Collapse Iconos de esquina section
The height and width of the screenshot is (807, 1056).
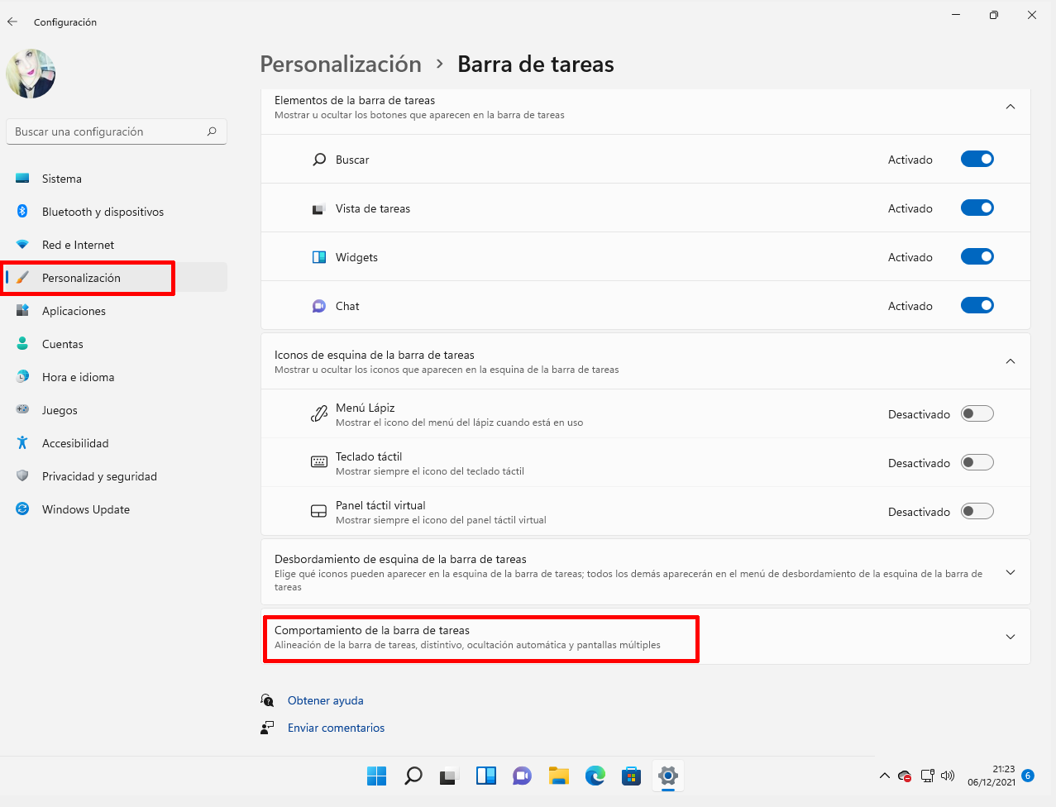click(x=1010, y=361)
